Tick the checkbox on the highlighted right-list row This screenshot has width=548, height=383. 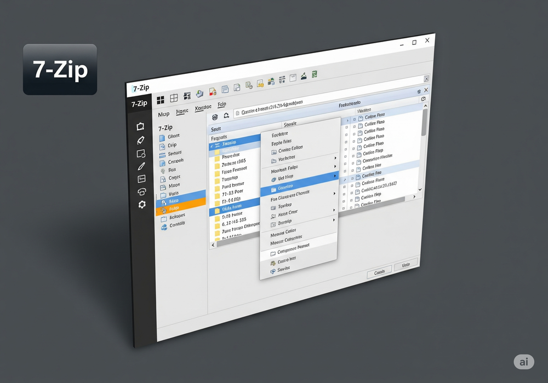352,178
